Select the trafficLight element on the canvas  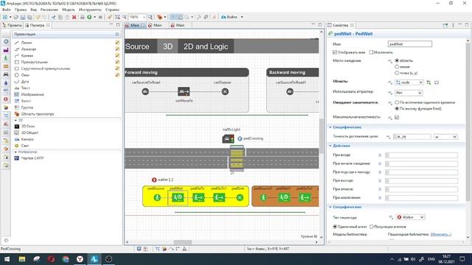tap(228, 138)
